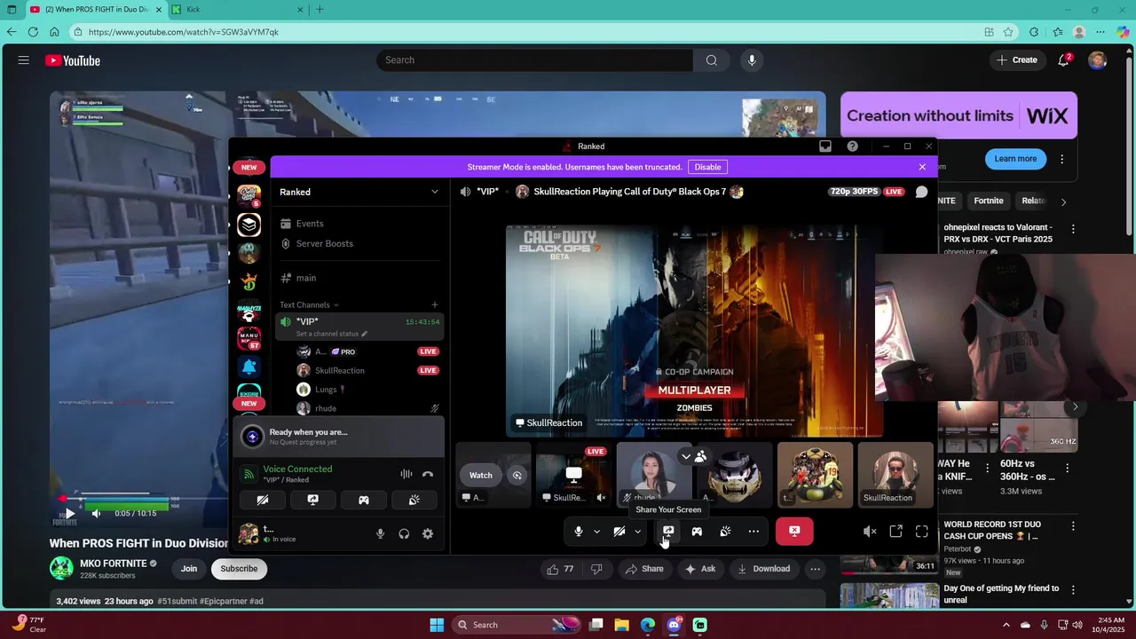Click the icon beside the Watch button
The height and width of the screenshot is (639, 1136).
pos(517,475)
